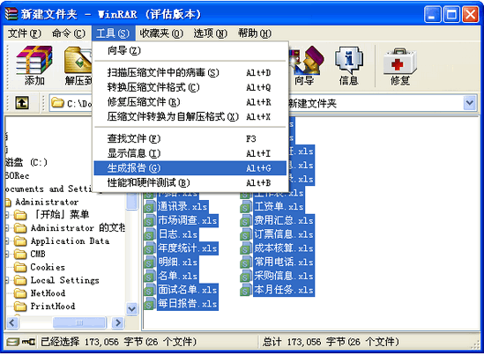484x355 pixels.
Task: Expand the Administrator 的文档 tree node
Action: pos(7,228)
